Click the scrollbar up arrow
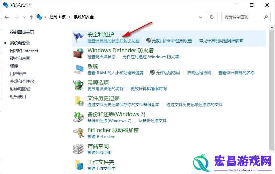The width and height of the screenshot is (275, 174). tap(272, 28)
